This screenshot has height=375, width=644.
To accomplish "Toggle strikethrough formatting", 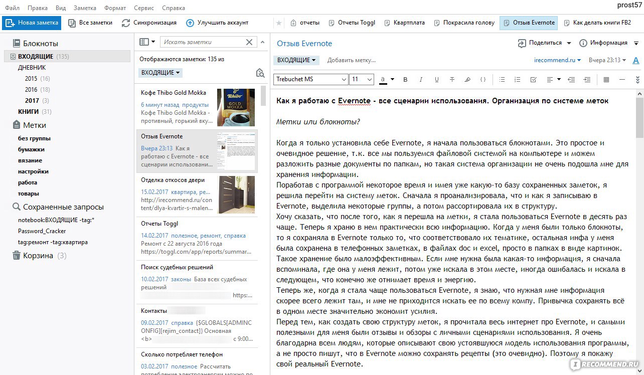I will [x=452, y=79].
